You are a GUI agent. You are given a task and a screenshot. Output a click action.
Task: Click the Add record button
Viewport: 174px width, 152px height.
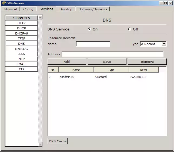pyautogui.click(x=67, y=61)
